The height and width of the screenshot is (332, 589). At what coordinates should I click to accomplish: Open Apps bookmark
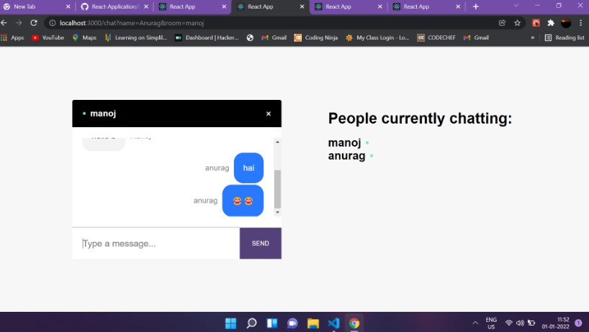(12, 37)
